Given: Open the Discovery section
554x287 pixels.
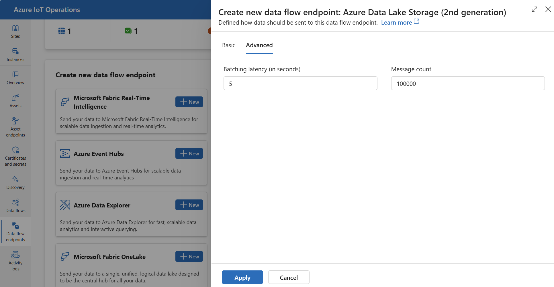Looking at the screenshot, I should coord(15,182).
